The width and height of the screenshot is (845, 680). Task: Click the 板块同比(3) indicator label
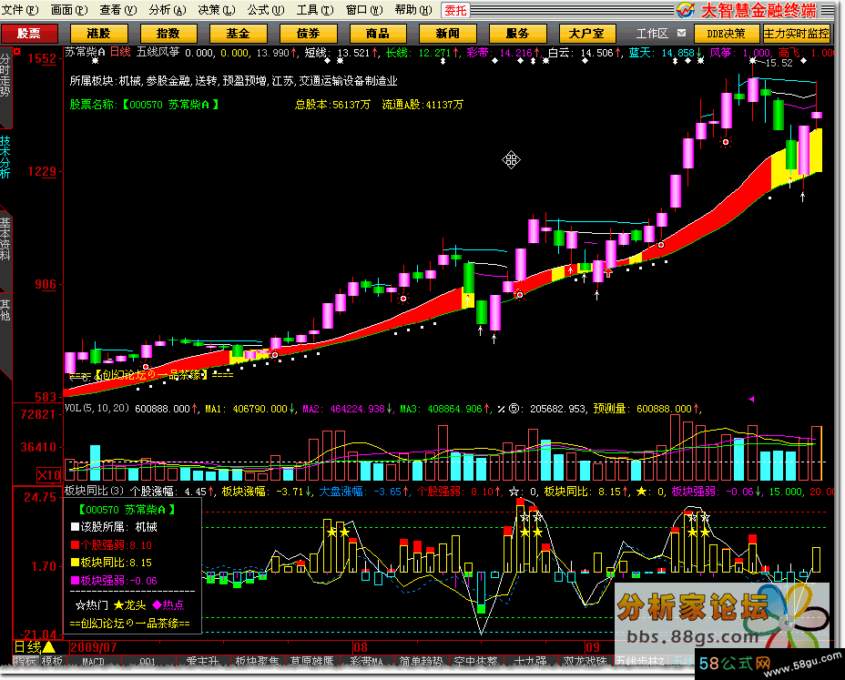coord(95,491)
